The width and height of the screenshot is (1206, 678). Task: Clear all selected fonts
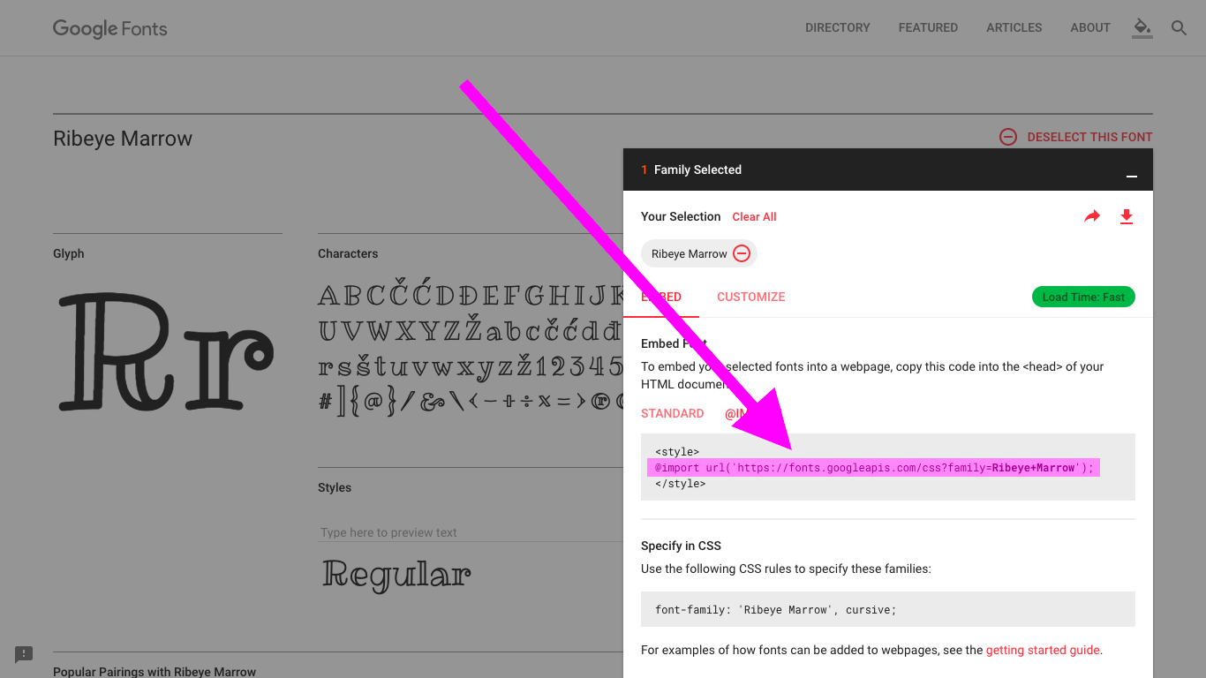[754, 216]
